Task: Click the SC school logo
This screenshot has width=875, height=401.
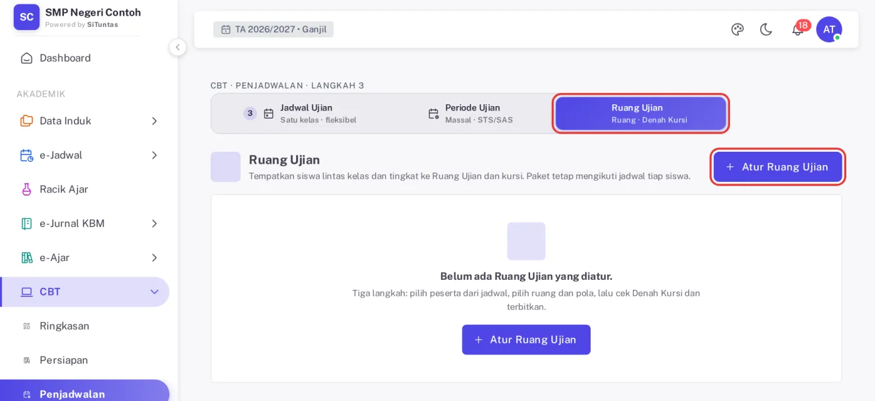Action: click(x=26, y=17)
